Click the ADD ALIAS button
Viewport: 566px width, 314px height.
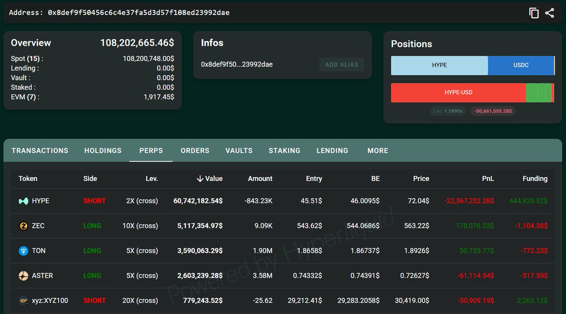coord(342,65)
